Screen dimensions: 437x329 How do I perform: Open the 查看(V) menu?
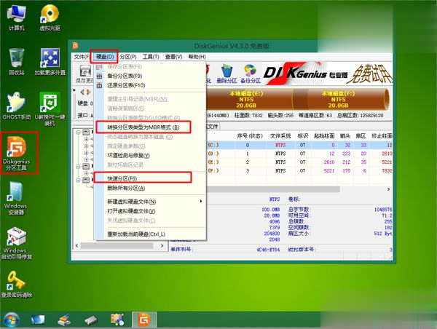(173, 57)
